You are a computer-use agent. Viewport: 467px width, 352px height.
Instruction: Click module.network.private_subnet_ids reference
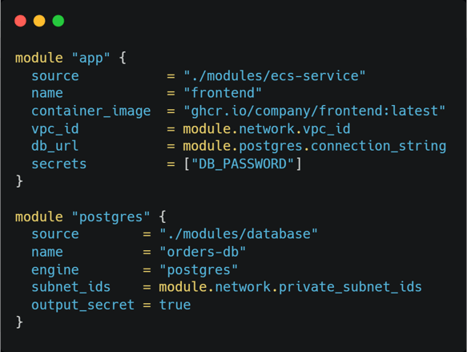291,287
